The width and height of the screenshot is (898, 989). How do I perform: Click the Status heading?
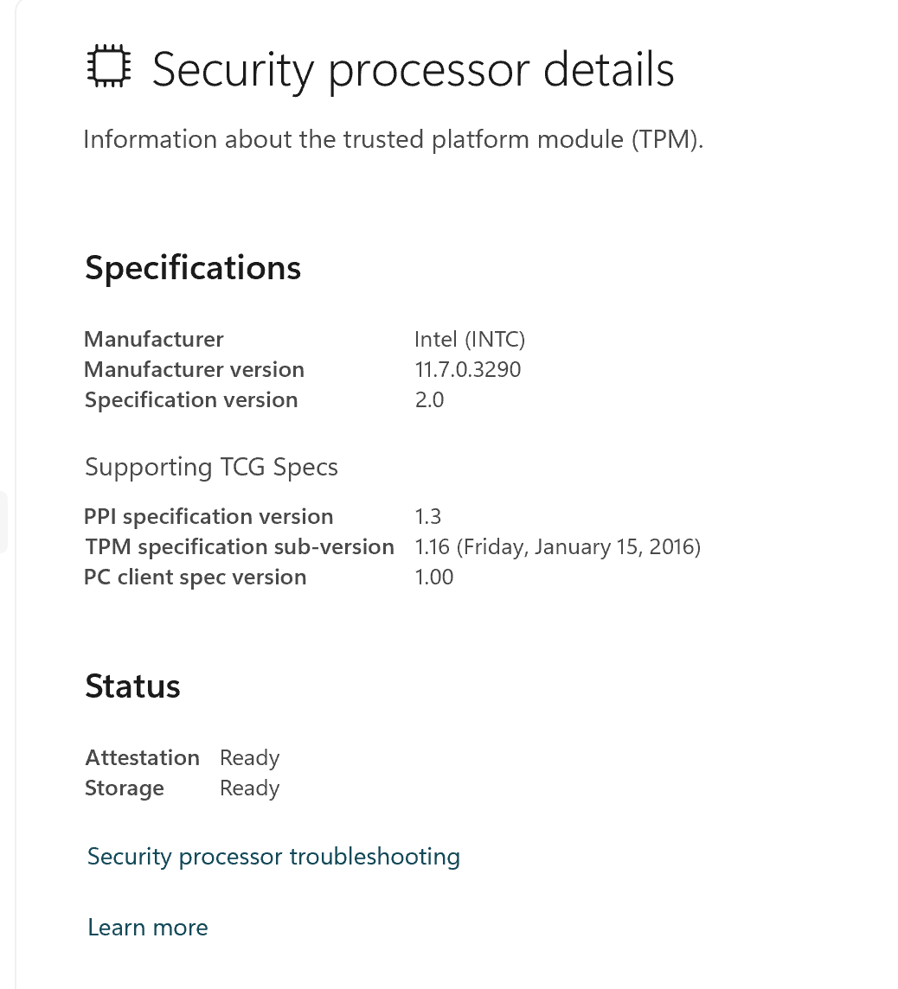pyautogui.click(x=132, y=686)
